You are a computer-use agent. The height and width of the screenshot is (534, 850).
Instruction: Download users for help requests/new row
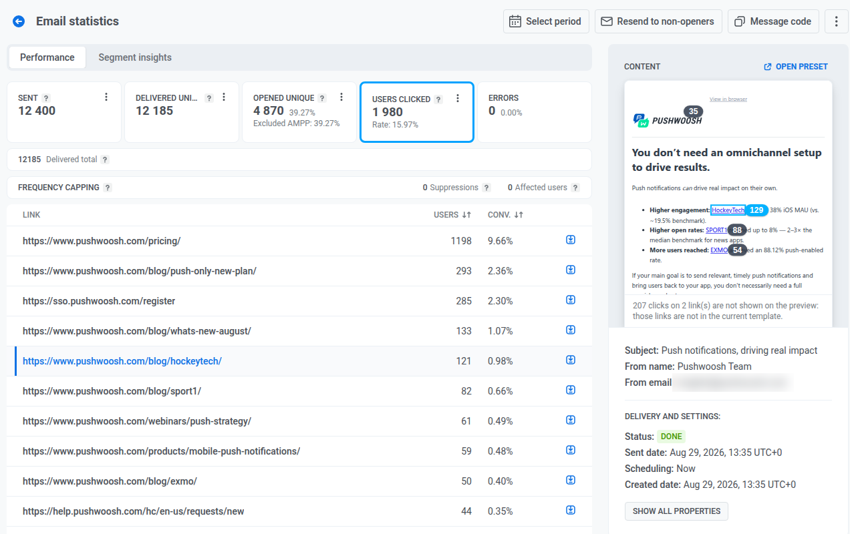[x=571, y=511]
